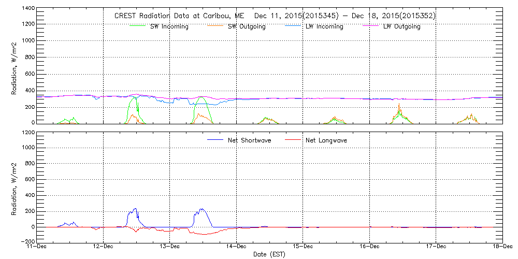Click the chart title for Caribou, ME
The image size is (518, 259).
(x=275, y=16)
